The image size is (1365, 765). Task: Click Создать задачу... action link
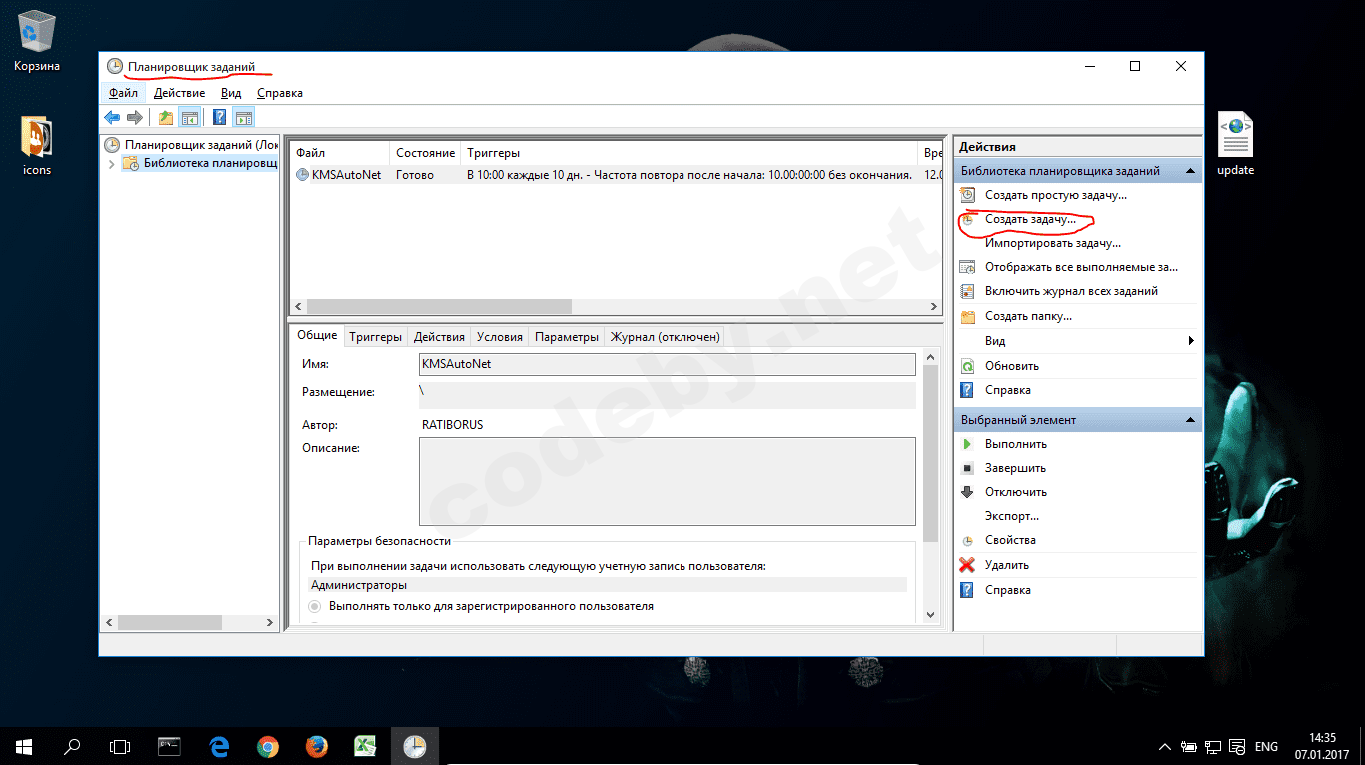tap(1030, 219)
